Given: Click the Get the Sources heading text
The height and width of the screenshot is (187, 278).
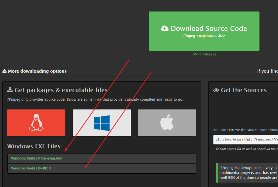Looking at the screenshot, I should (243, 90).
